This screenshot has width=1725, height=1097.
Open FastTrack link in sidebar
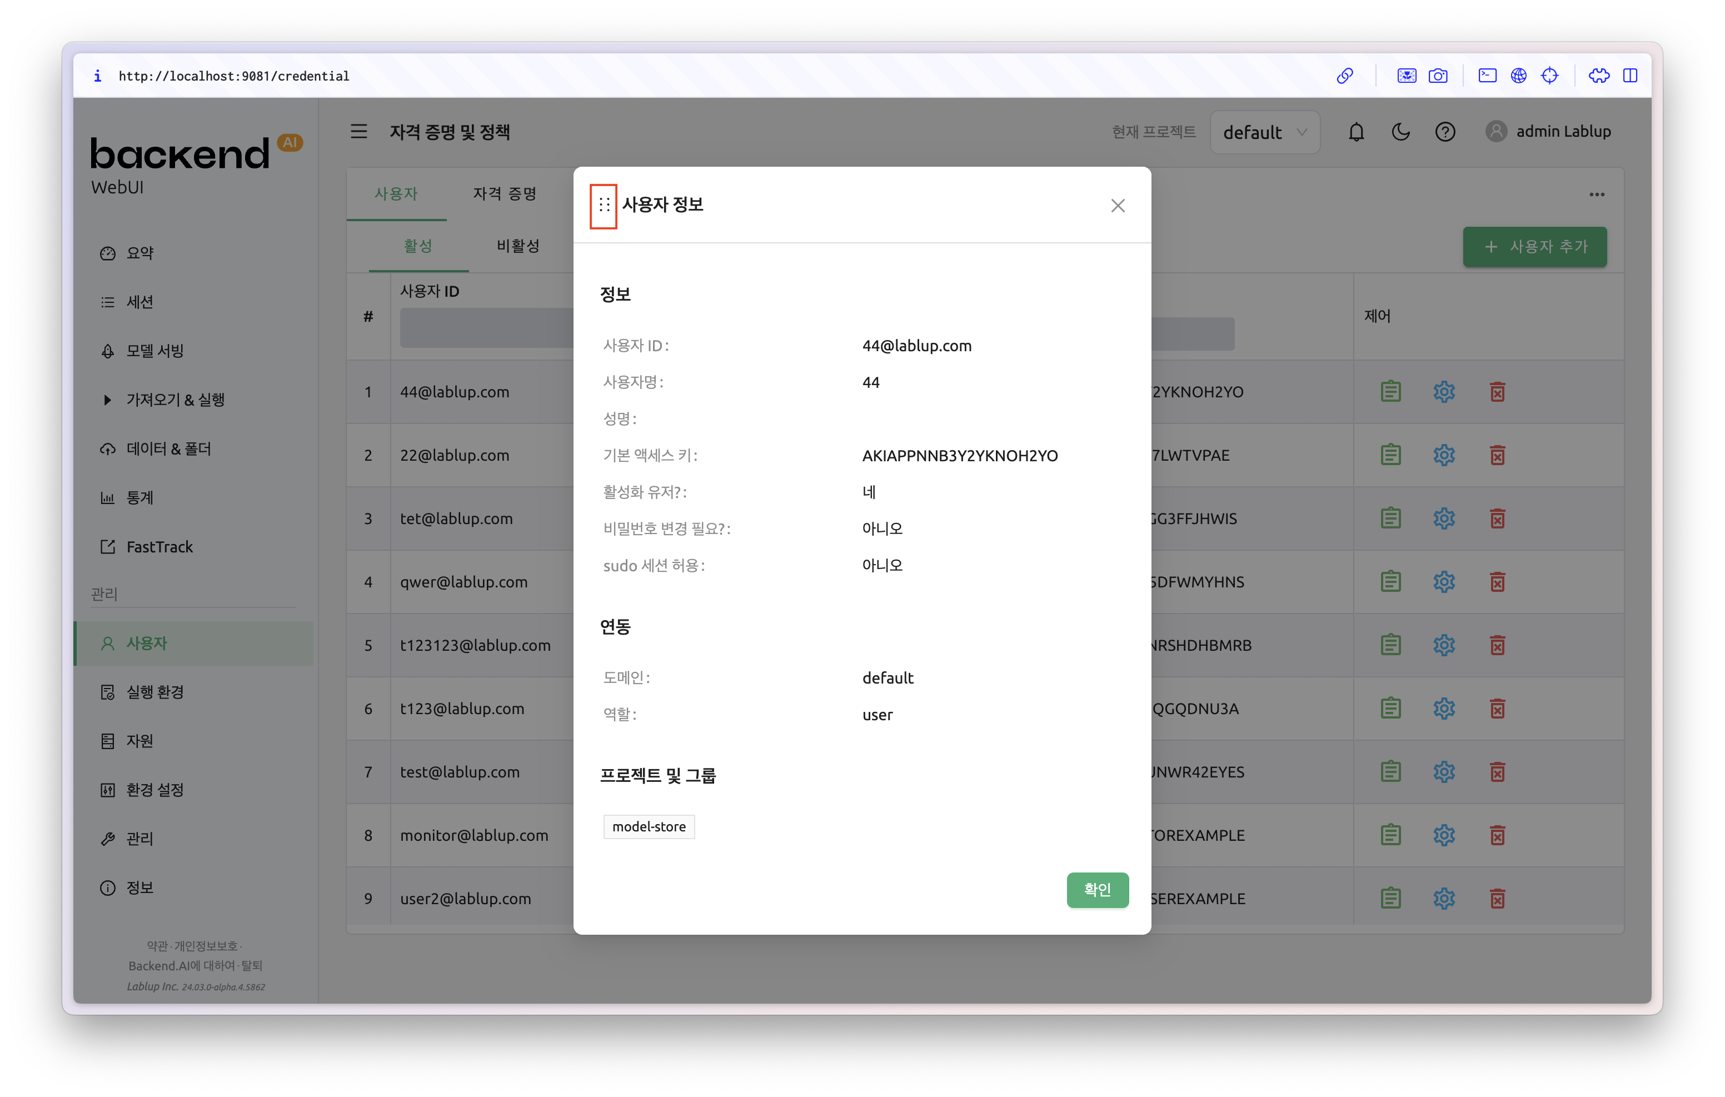(x=159, y=547)
